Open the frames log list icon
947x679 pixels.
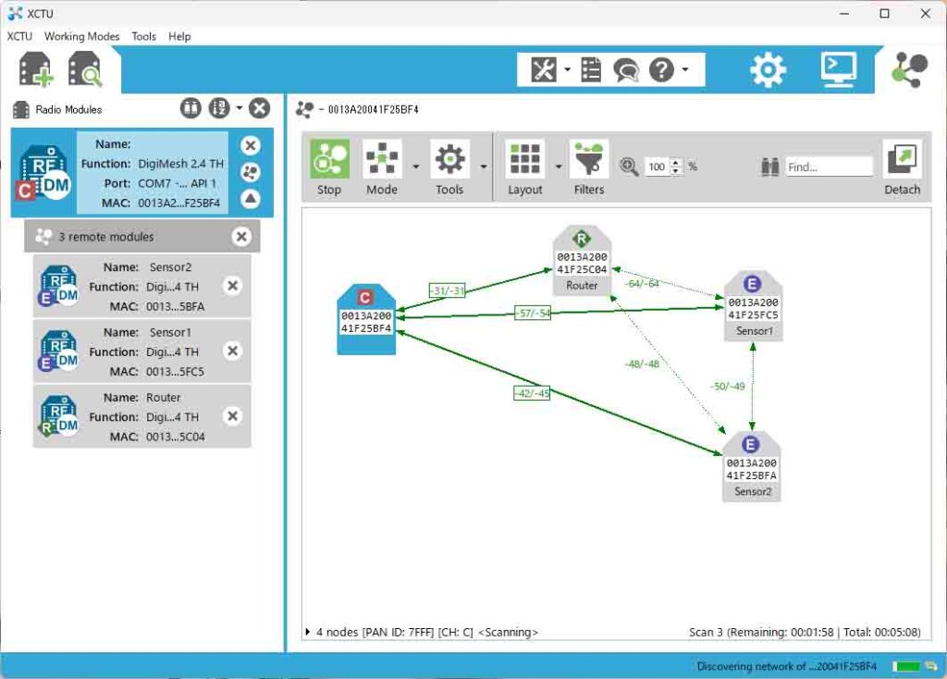pyautogui.click(x=591, y=69)
